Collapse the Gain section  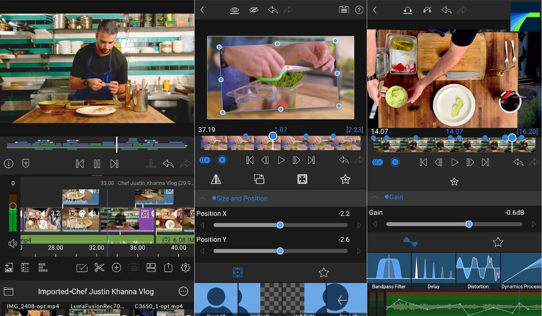374,197
